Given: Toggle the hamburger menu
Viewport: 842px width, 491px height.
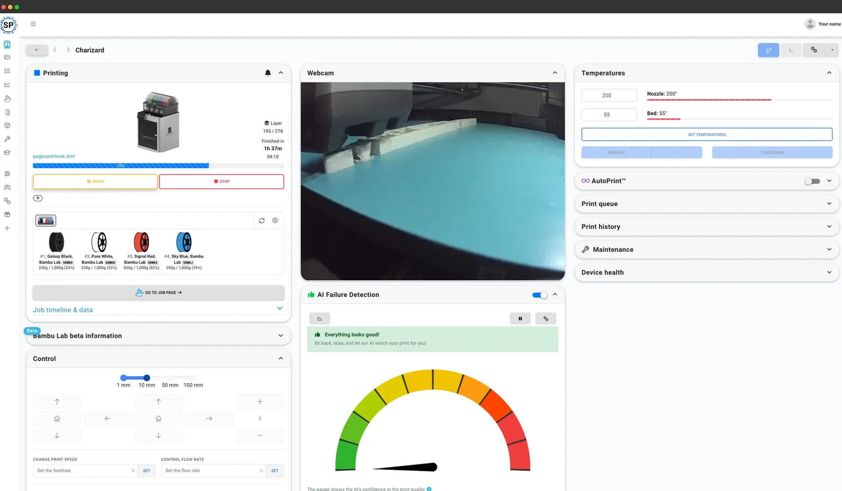Looking at the screenshot, I should tap(33, 24).
